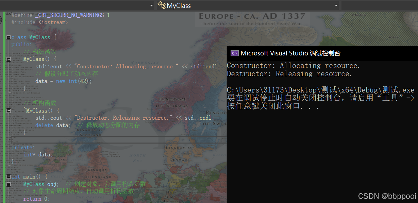The width and height of the screenshot is (418, 203).
Task: Open the MyClass scope dropdown in navigation bar
Action: 248,5
